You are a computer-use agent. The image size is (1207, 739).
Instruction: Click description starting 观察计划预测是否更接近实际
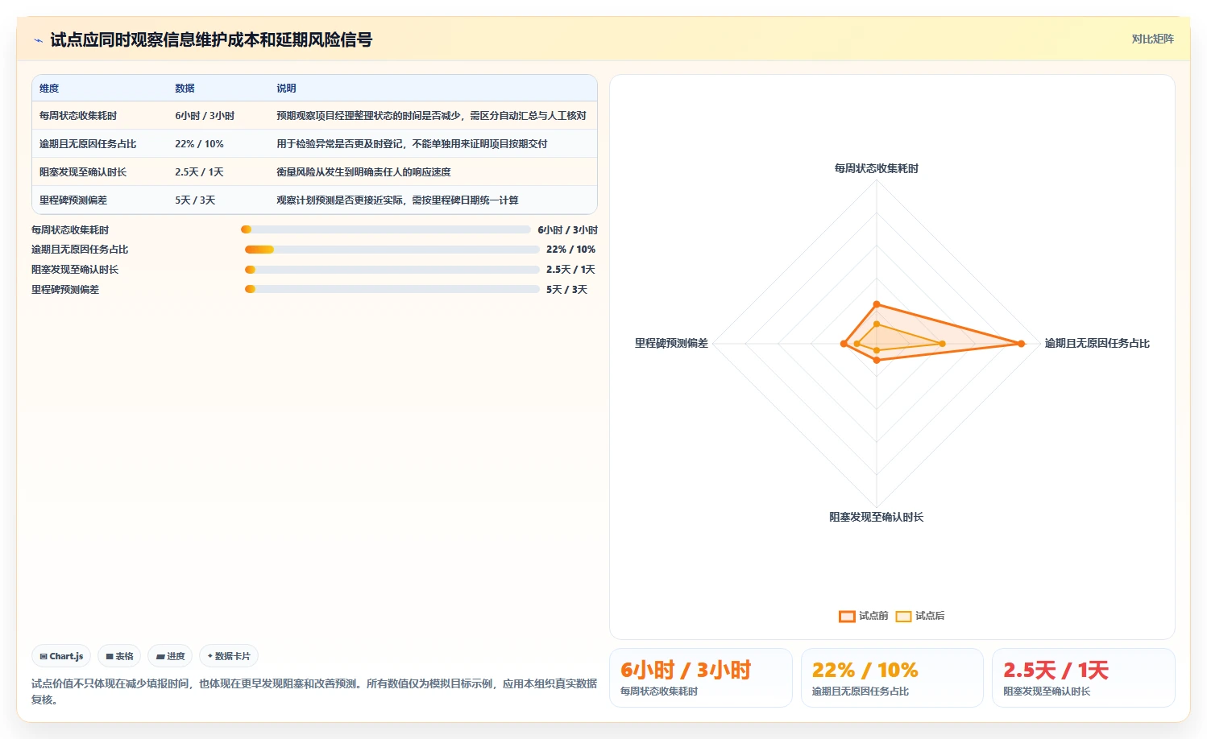coord(397,200)
